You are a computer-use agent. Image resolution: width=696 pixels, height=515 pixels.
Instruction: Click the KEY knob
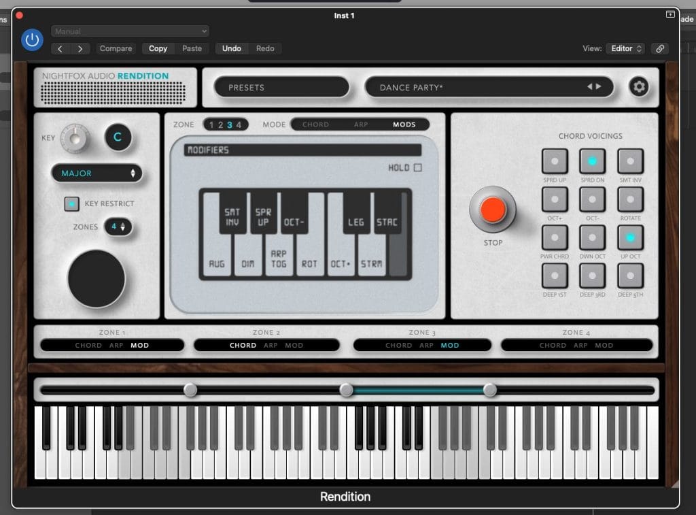click(75, 137)
